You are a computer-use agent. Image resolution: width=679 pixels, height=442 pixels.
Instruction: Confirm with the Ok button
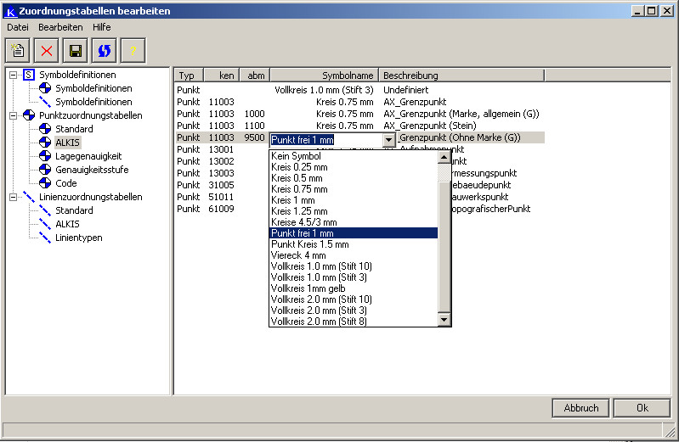click(x=642, y=408)
